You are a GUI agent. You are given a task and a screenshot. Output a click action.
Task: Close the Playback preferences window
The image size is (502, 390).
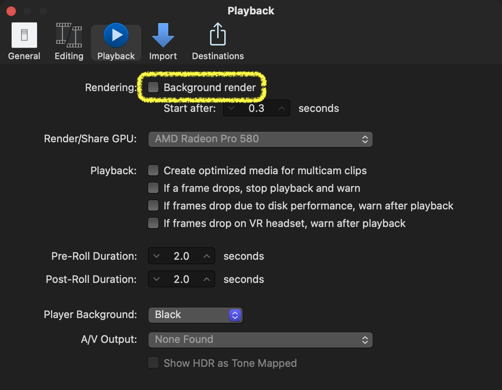[x=11, y=11]
